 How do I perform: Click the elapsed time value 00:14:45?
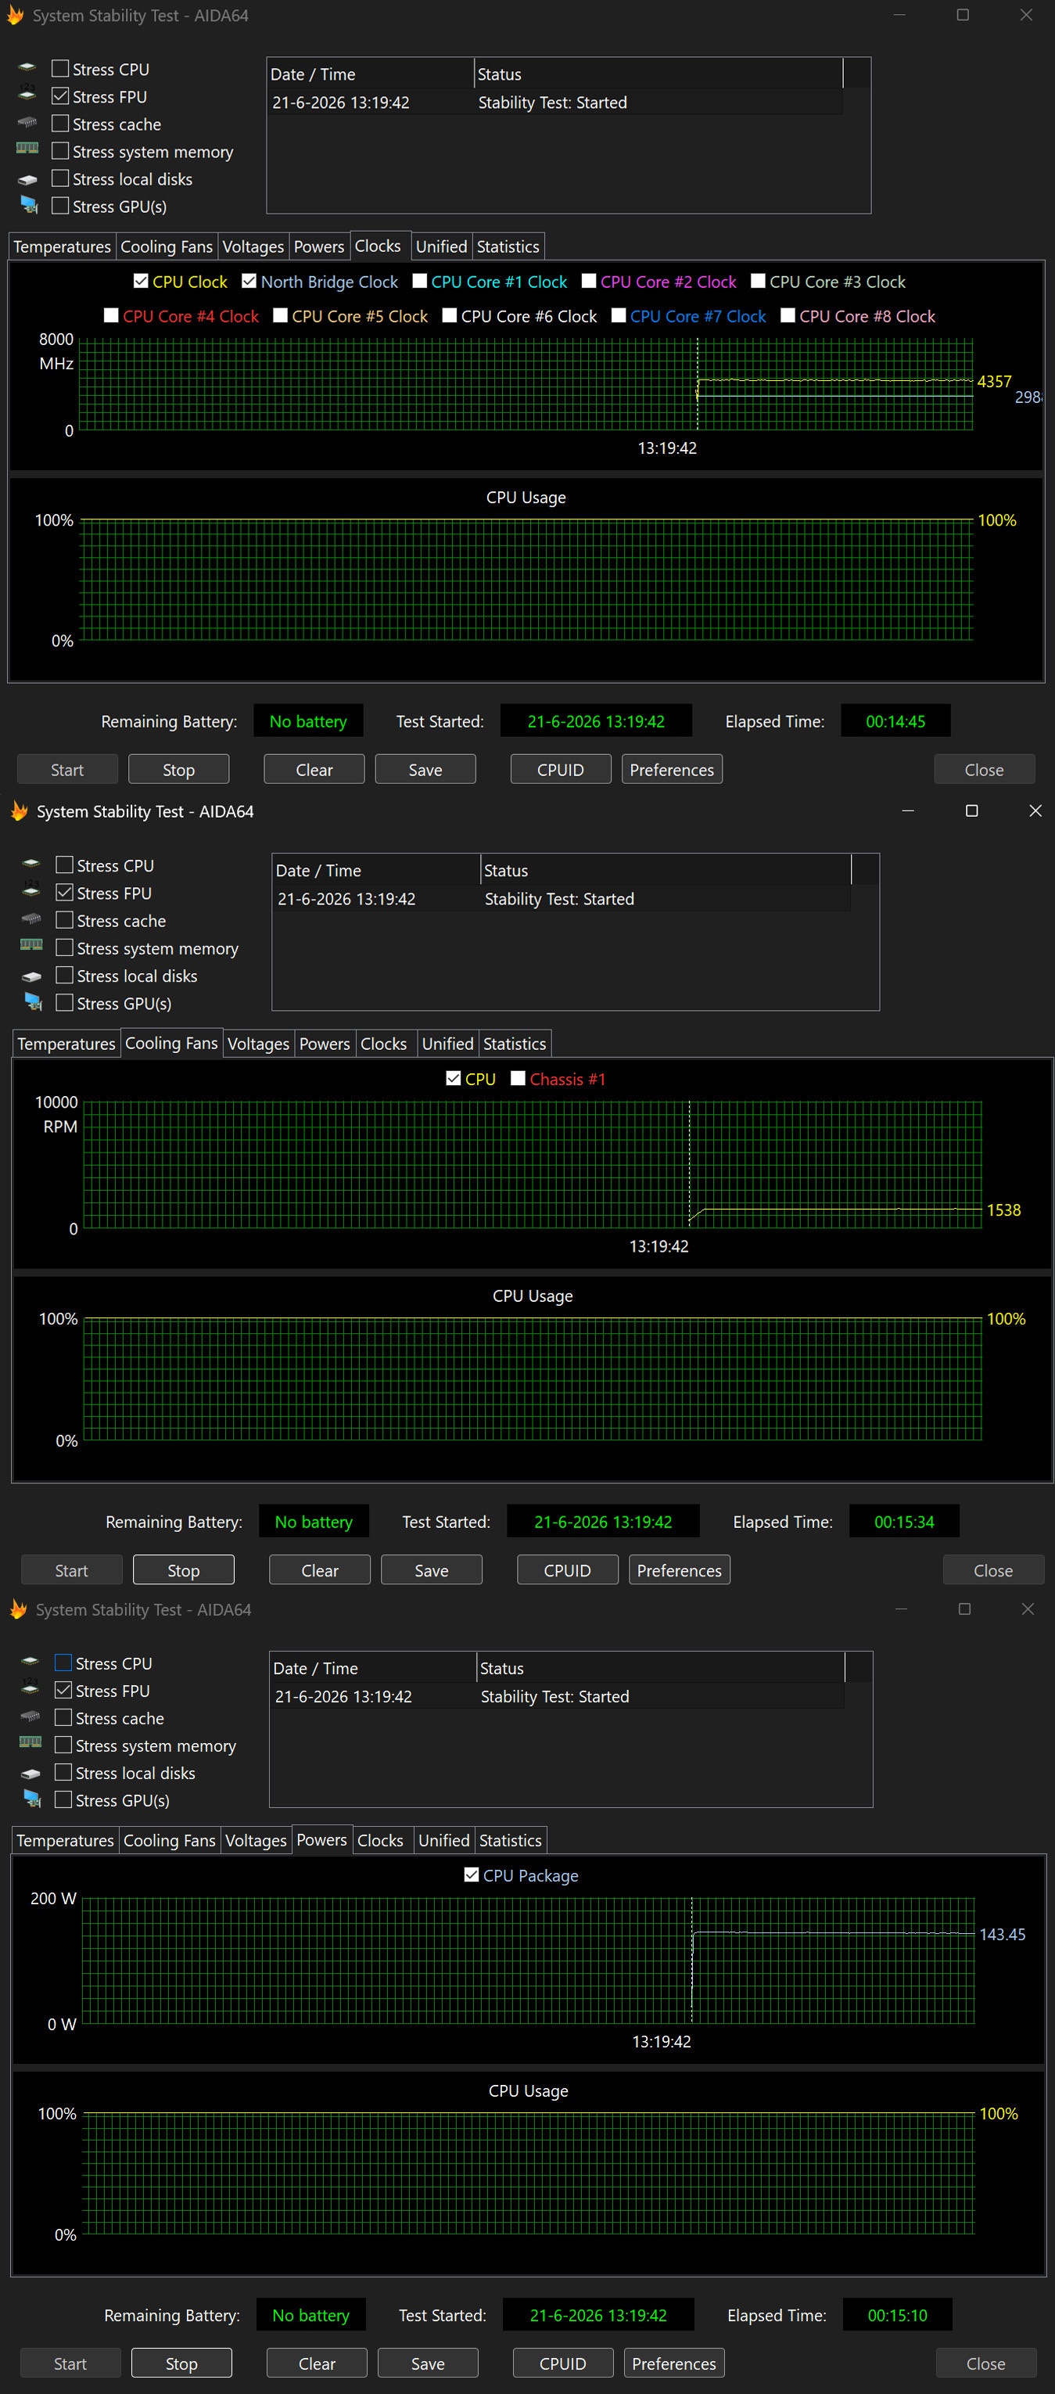tap(895, 721)
